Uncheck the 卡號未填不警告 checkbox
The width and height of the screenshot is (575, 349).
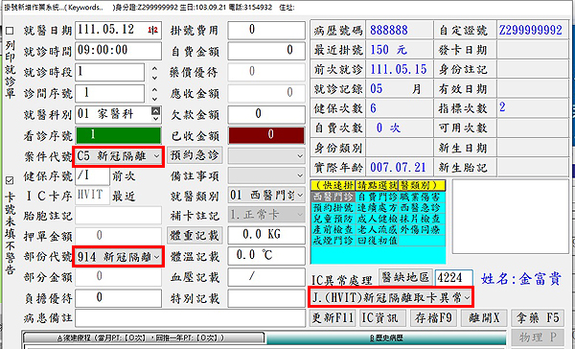point(10,180)
